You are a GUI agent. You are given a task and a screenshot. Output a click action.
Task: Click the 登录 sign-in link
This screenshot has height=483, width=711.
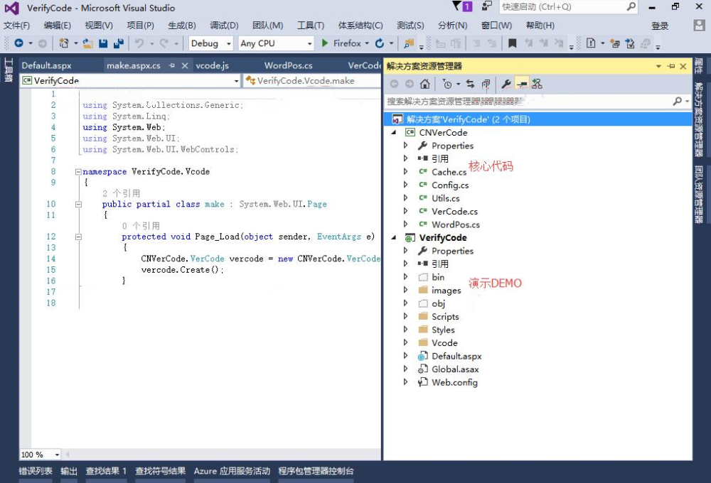(x=660, y=26)
